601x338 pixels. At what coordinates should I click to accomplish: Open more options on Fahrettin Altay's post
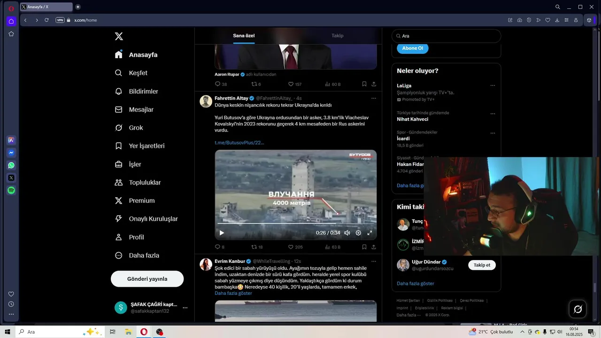374,98
